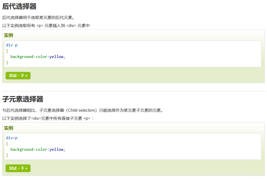Screen dimensions: 267x179
Task: Click the 'div p' selector code line
Action: coord(12,45)
